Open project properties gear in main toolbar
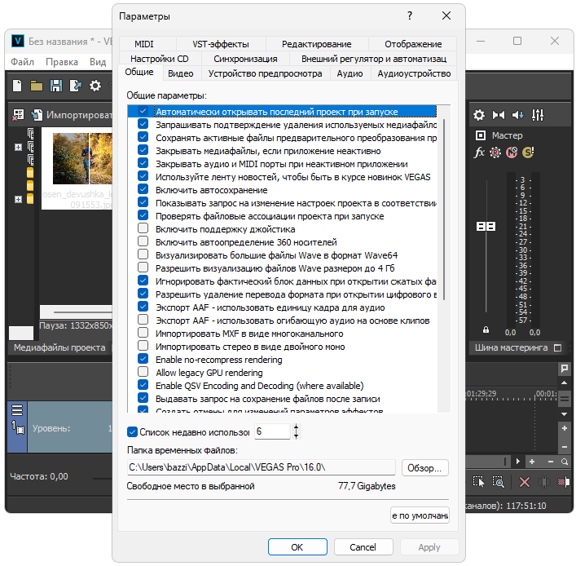 [95, 86]
